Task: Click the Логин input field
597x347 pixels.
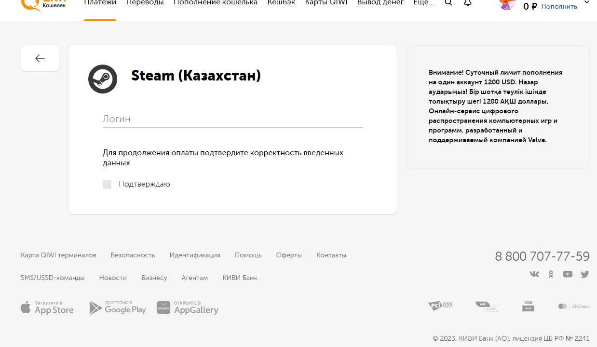Action: (x=232, y=119)
